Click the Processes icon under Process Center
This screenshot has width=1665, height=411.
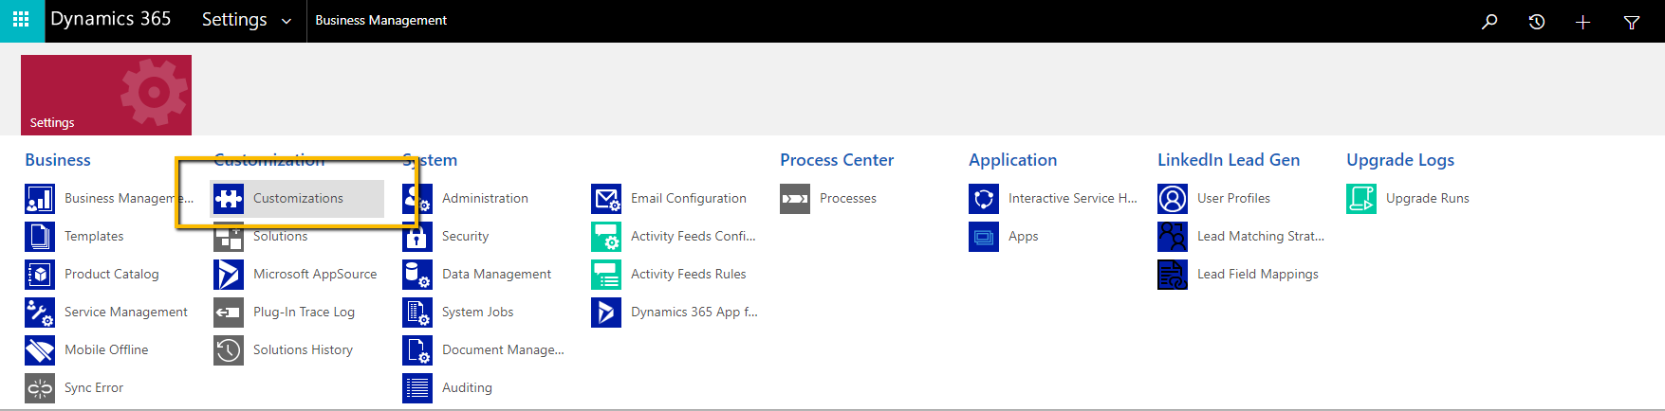pyautogui.click(x=795, y=199)
